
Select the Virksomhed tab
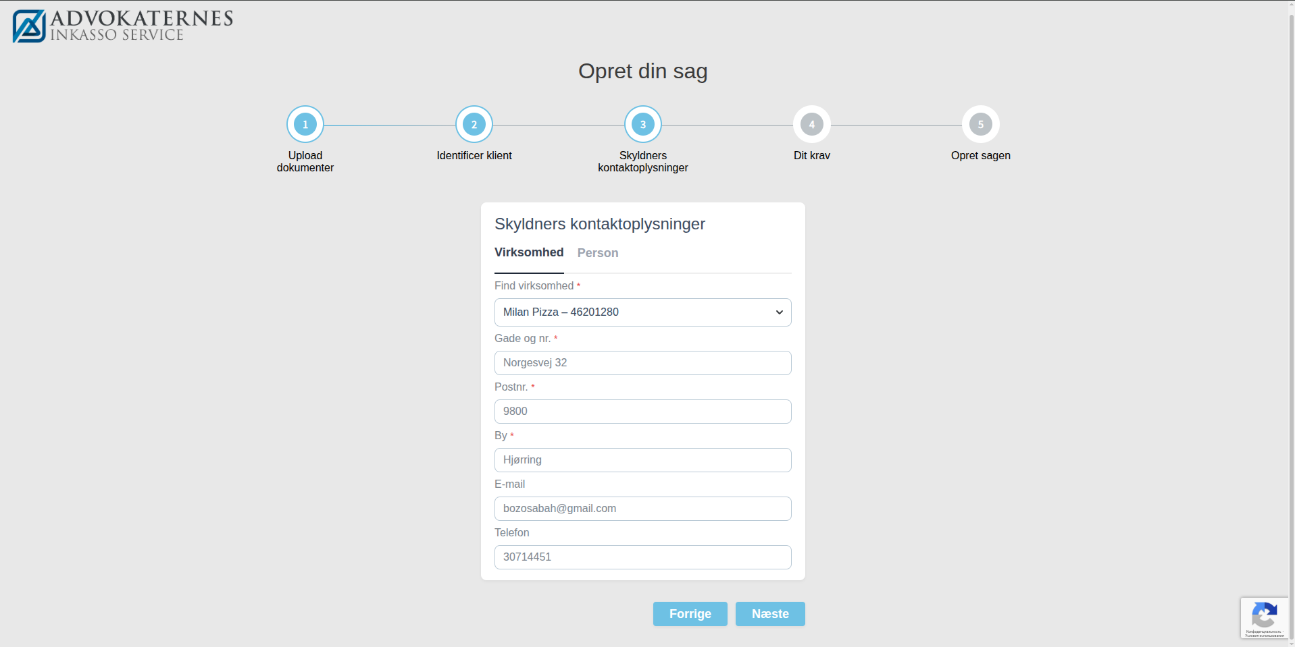(x=528, y=252)
